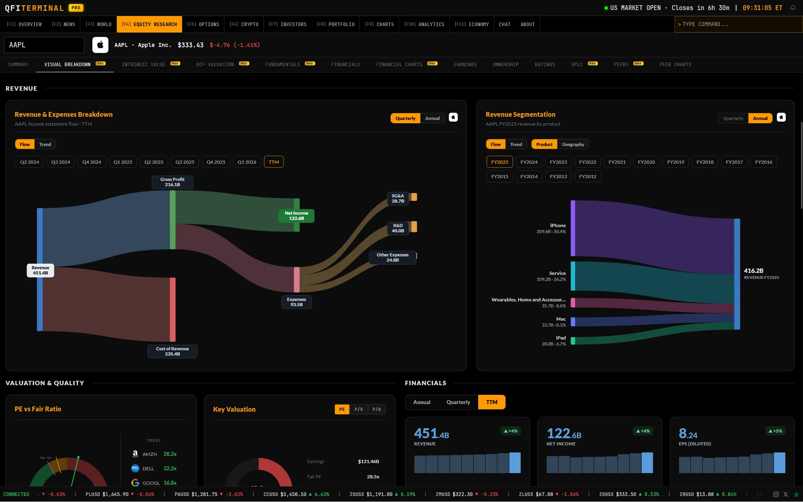Click the iPhone 209.6B segment label
The image size is (803, 502).
coord(551,228)
